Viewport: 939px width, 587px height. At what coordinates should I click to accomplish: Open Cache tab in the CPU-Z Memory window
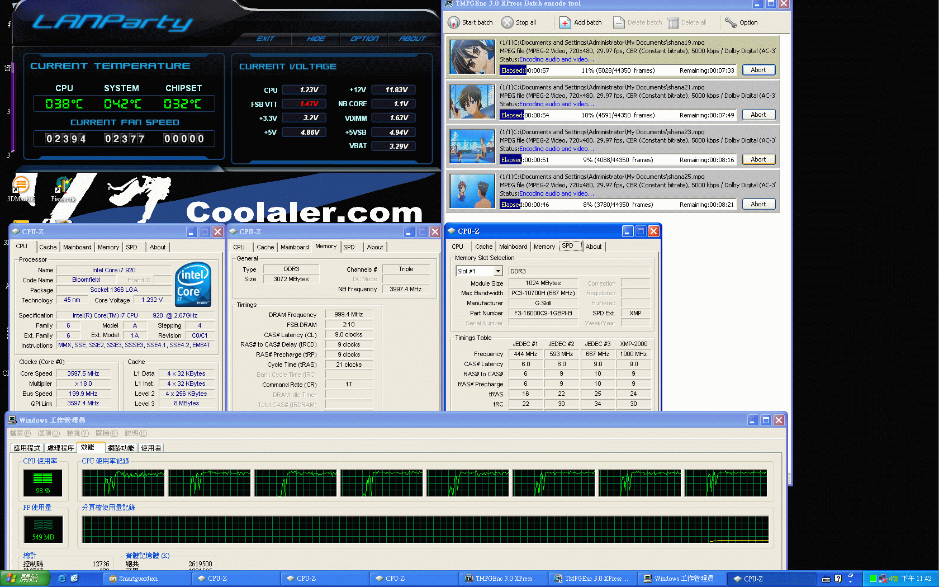click(x=265, y=247)
